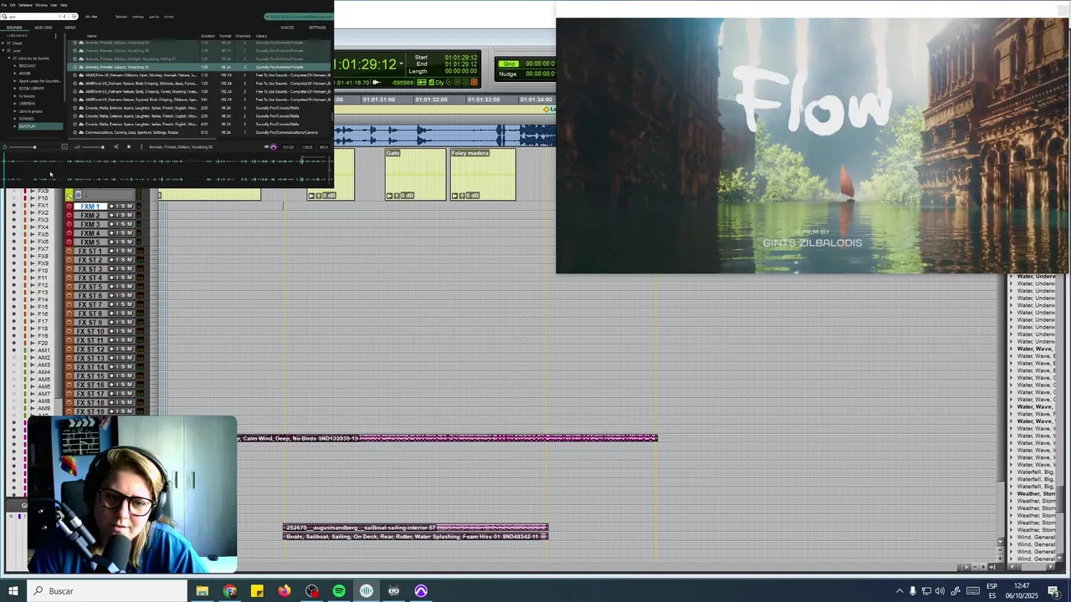Expand the Cloud library tree node
This screenshot has height=602, width=1071.
(x=3, y=43)
